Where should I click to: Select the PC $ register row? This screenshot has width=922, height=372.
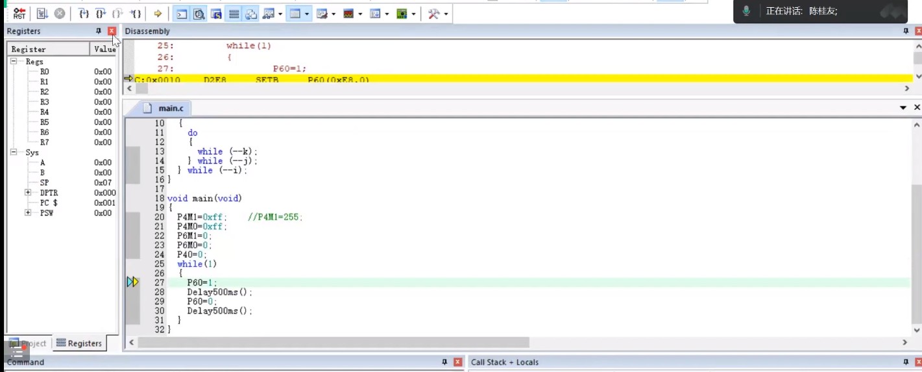[62, 203]
